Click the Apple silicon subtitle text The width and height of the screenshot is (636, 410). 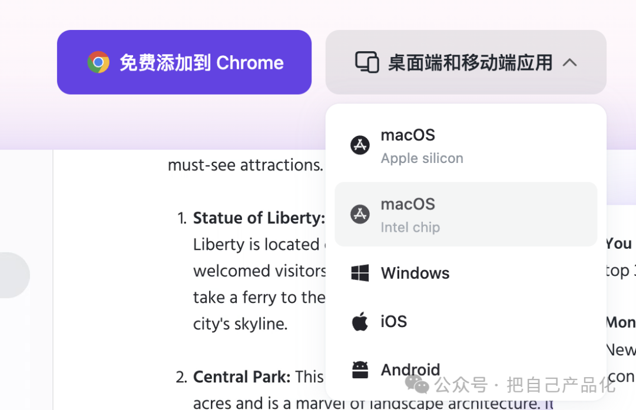tap(422, 158)
